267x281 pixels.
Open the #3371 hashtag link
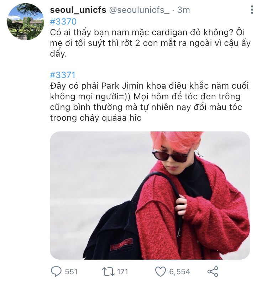tap(63, 75)
